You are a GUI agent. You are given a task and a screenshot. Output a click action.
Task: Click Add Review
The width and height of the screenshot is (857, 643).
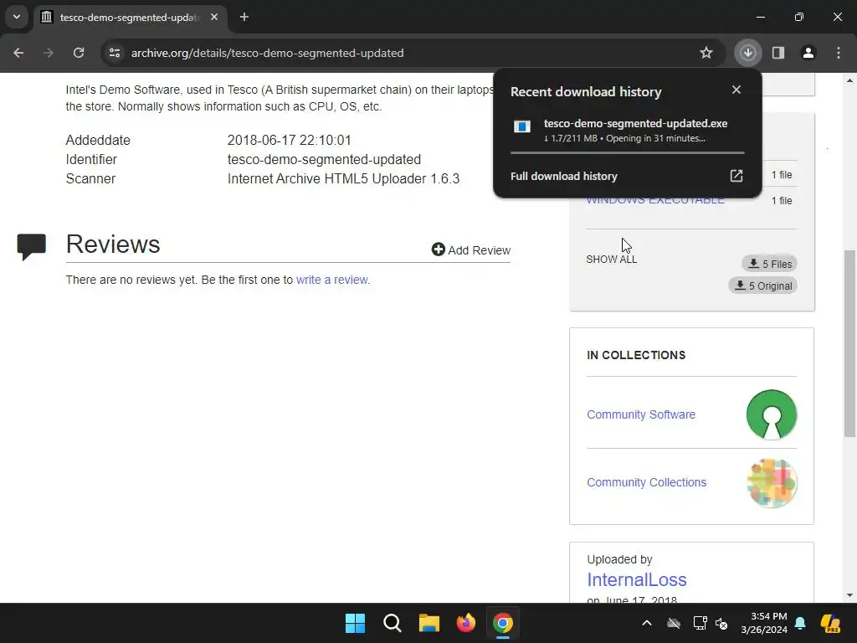470,249
